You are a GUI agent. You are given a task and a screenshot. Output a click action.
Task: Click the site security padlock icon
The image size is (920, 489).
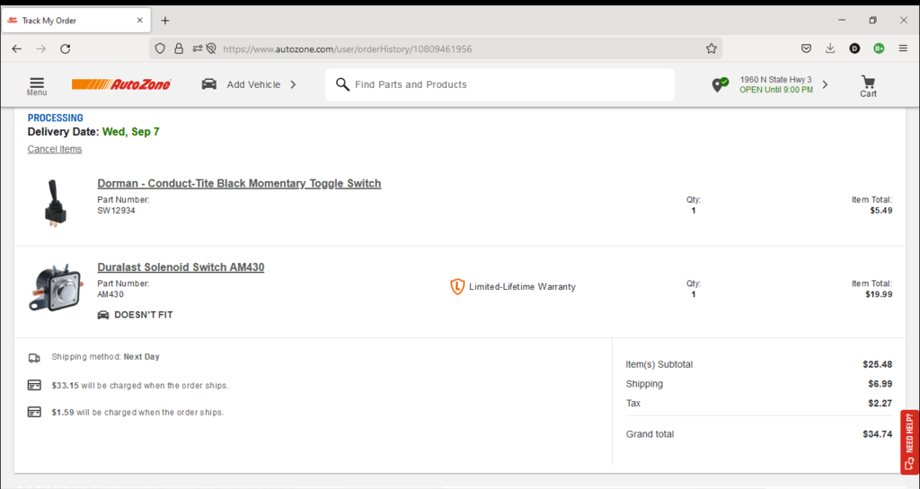[179, 48]
